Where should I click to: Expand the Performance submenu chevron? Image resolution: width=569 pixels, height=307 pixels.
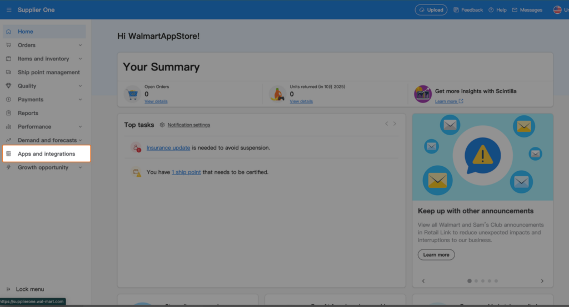tap(80, 127)
